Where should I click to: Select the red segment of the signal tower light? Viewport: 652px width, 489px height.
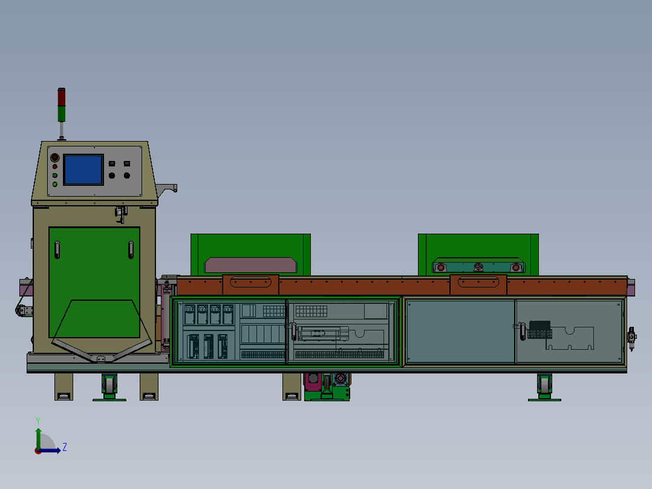pos(62,97)
